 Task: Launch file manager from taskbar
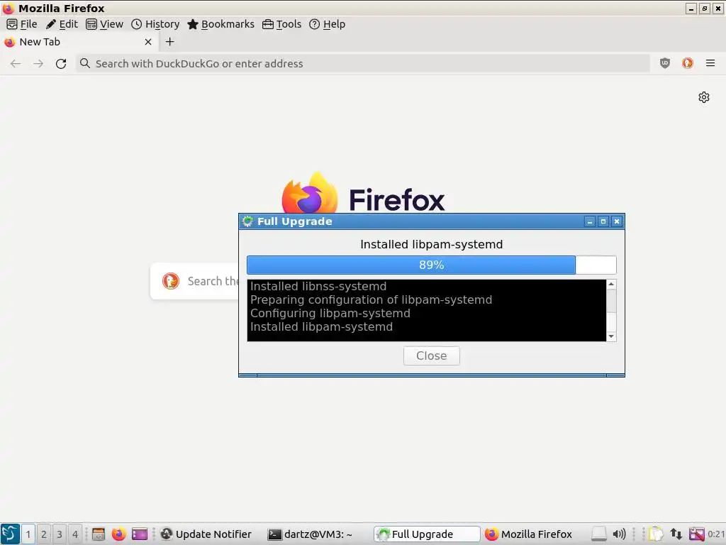[98, 534]
